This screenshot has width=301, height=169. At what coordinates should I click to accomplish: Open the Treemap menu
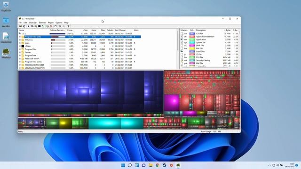coord(42,23)
